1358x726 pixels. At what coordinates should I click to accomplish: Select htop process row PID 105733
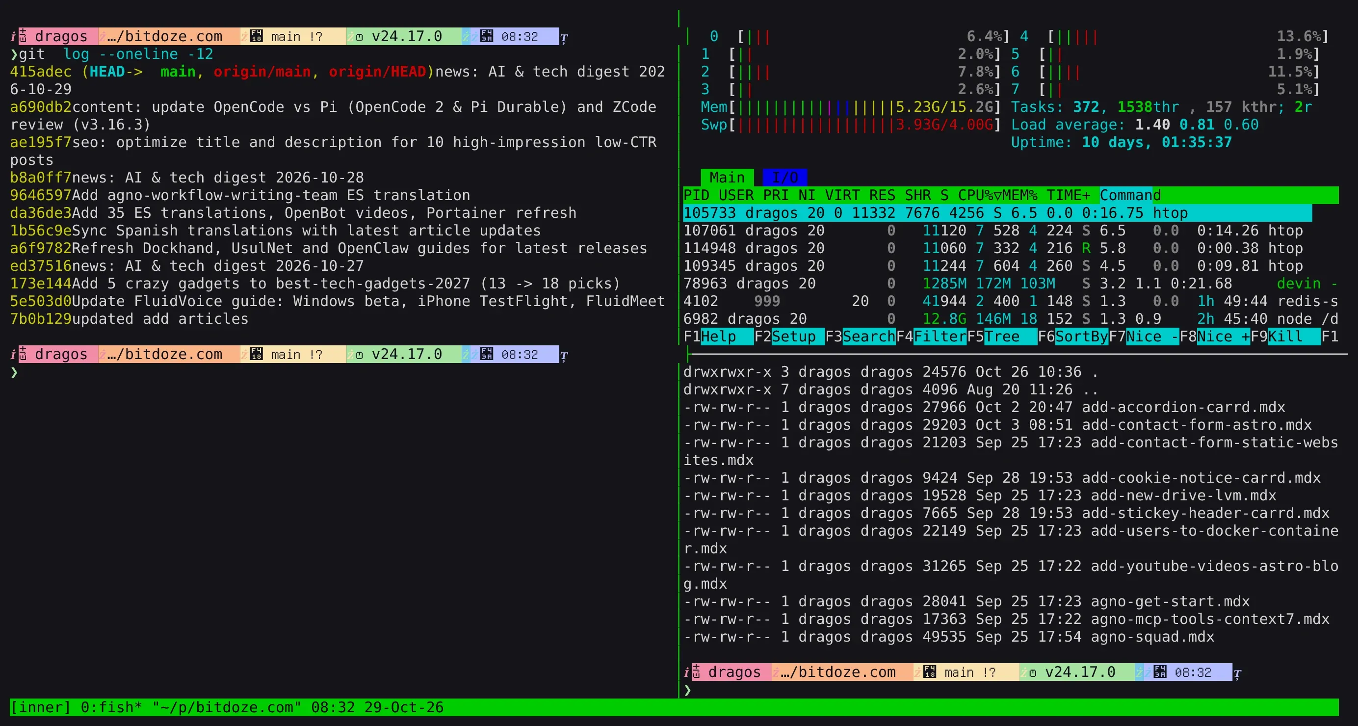click(x=997, y=213)
